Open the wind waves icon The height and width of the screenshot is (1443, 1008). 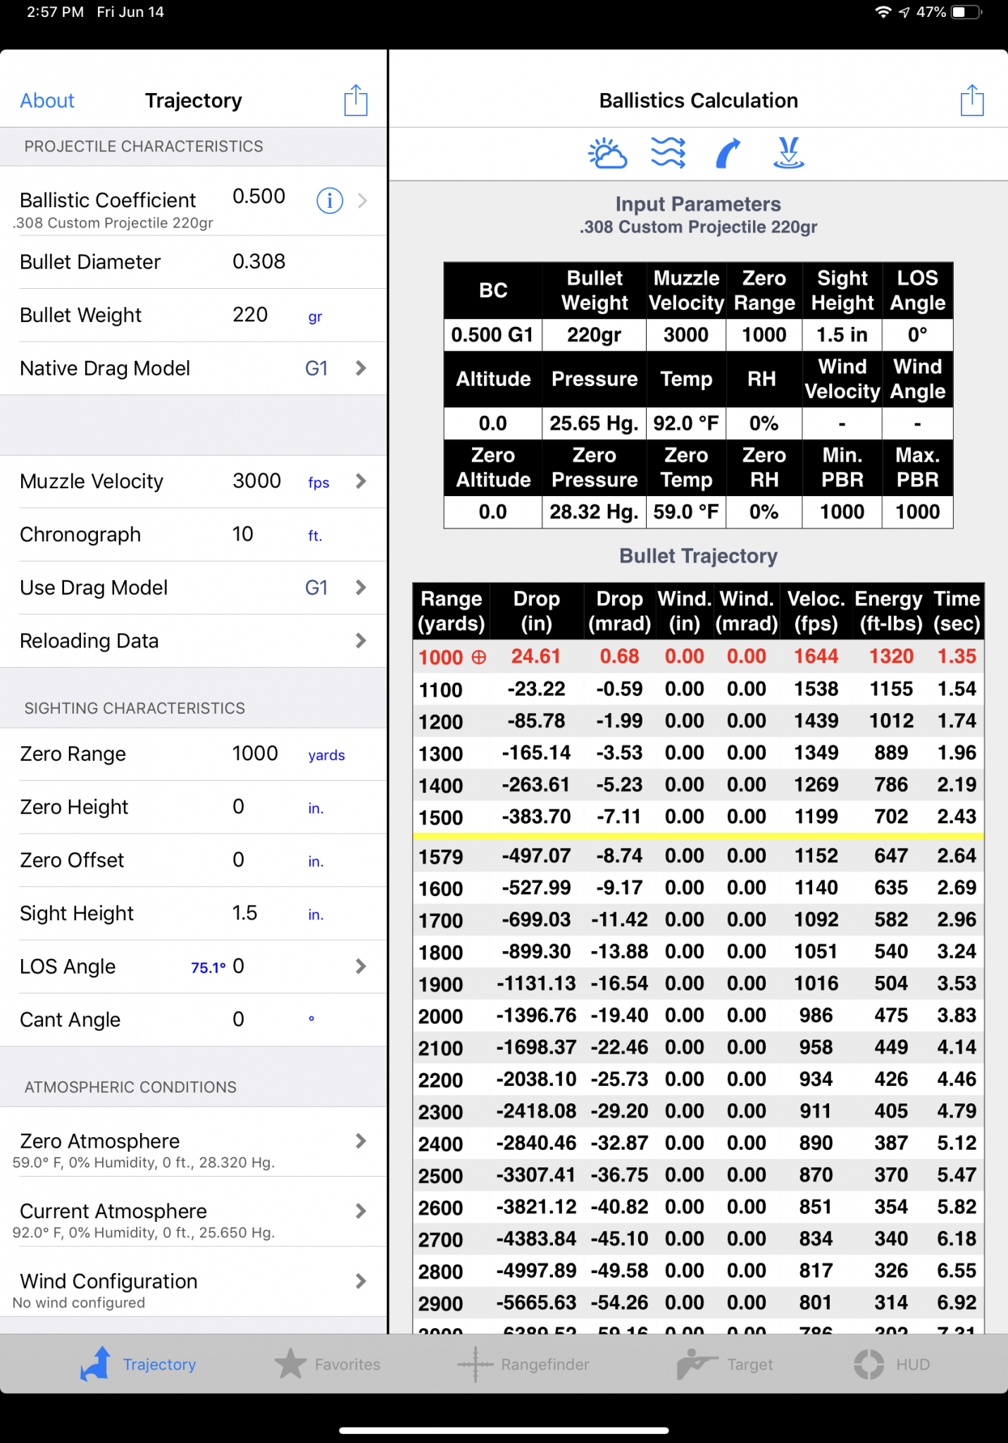[x=668, y=153]
